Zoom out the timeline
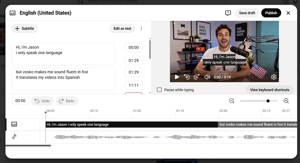300x163 pixels. [232, 101]
